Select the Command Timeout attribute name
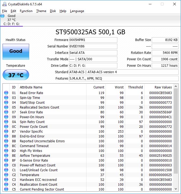The height and width of the screenshot is (194, 181). pyautogui.click(x=34, y=146)
